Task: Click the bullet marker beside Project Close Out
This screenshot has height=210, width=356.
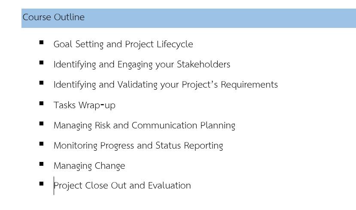Action: (41, 184)
